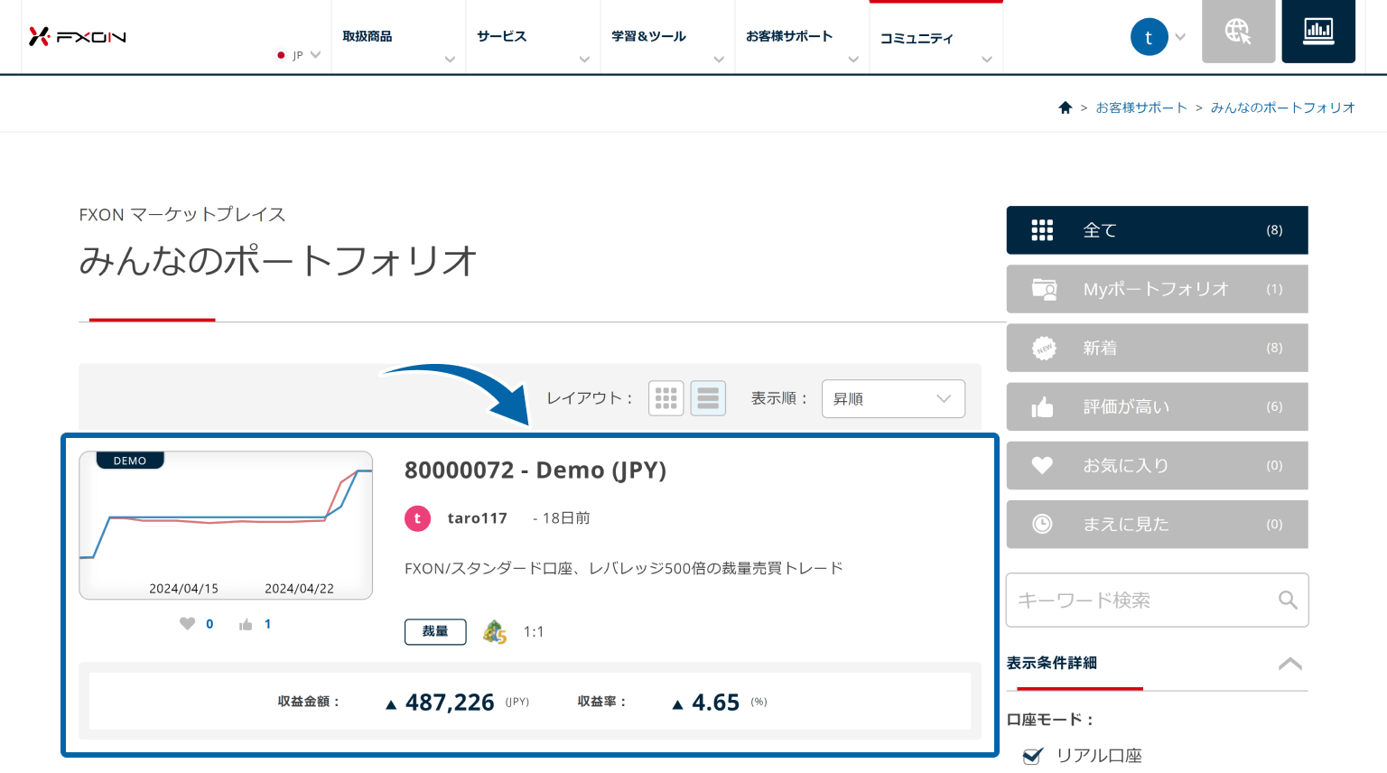The height and width of the screenshot is (773, 1387).
Task: Select the まえに見た filter
Action: click(1158, 524)
